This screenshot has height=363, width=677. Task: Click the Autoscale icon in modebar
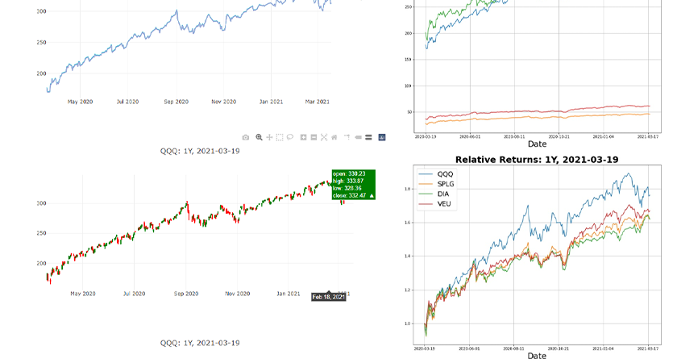point(324,137)
